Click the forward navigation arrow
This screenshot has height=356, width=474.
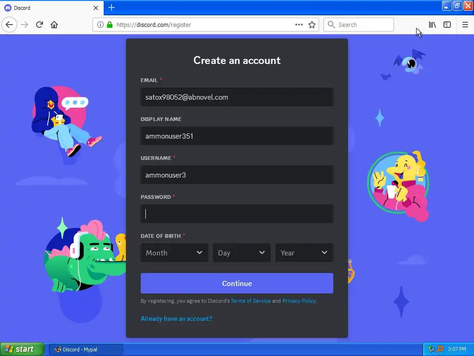(x=25, y=25)
